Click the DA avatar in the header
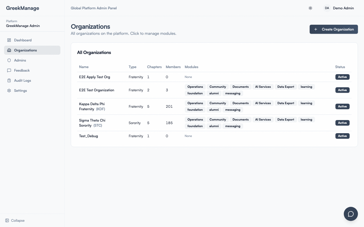This screenshot has width=364, height=227. click(x=327, y=8)
